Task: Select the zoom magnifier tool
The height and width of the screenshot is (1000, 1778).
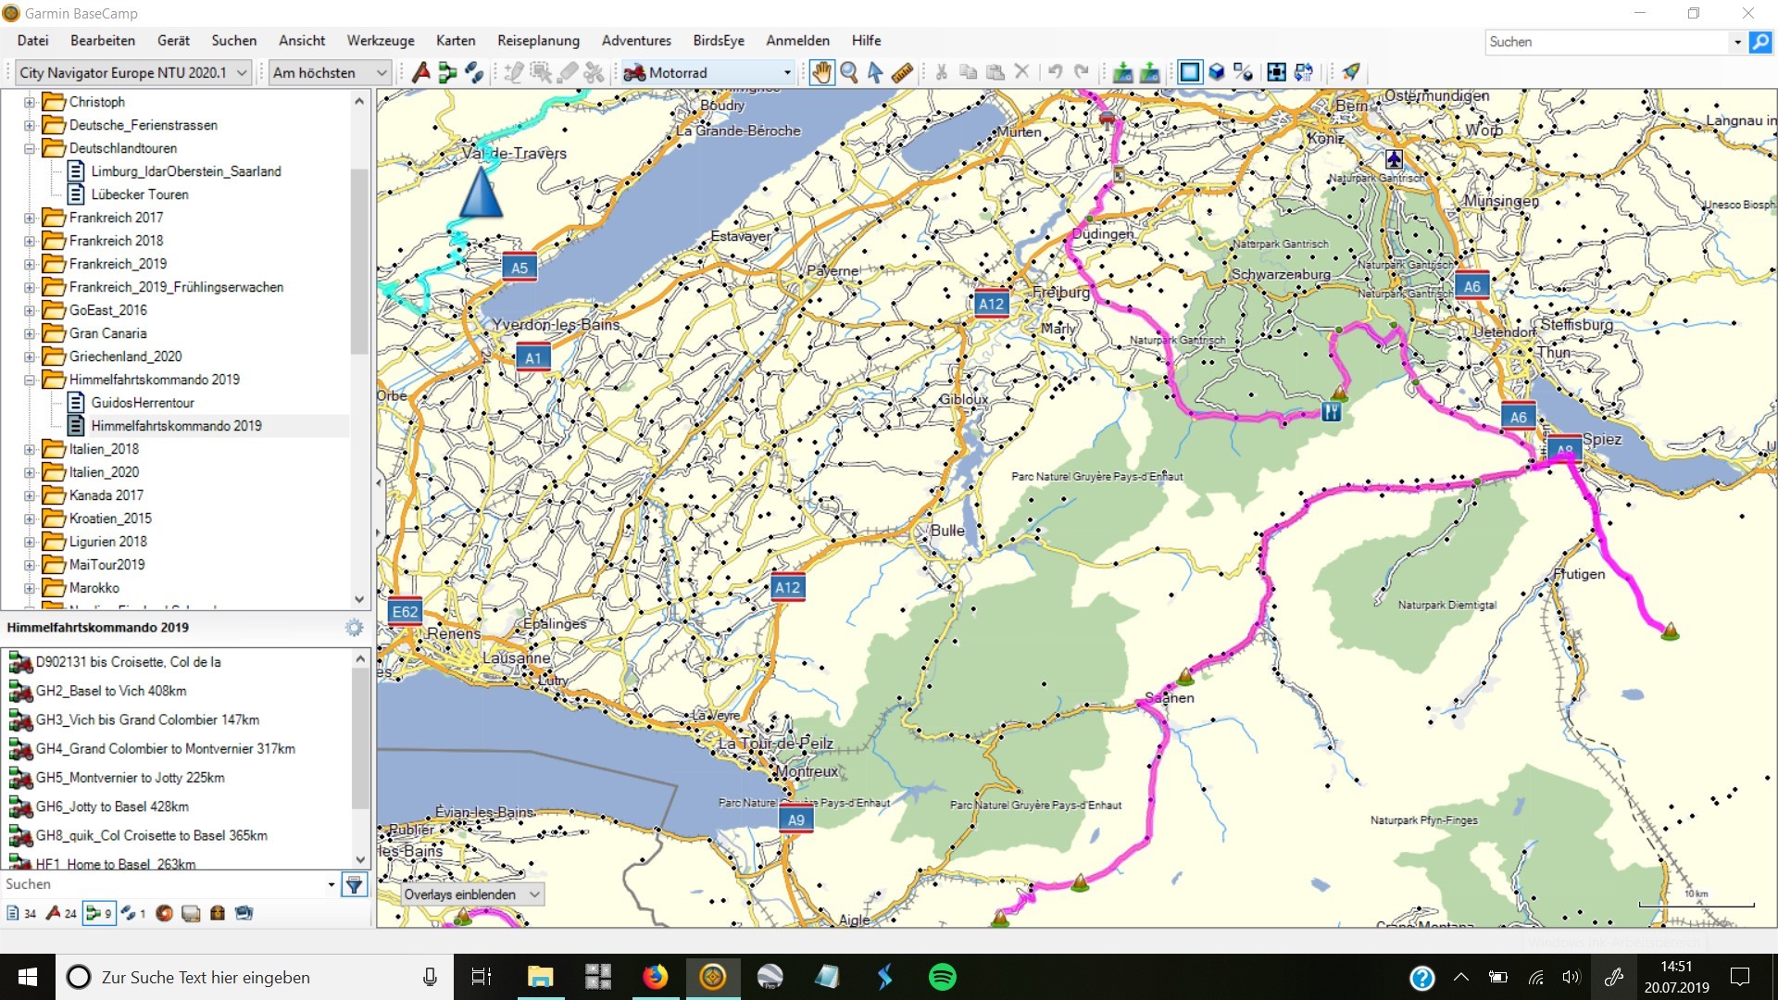Action: coord(848,72)
